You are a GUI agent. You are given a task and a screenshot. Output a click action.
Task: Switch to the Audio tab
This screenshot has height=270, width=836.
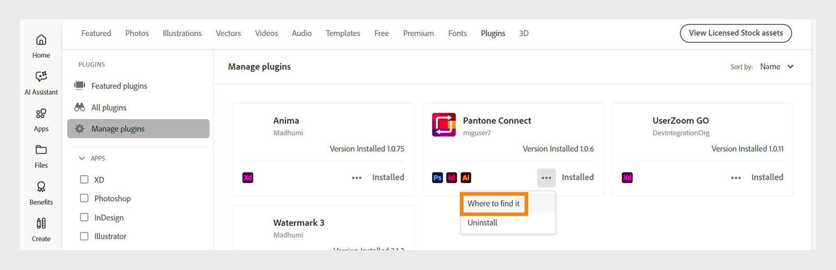pyautogui.click(x=302, y=33)
